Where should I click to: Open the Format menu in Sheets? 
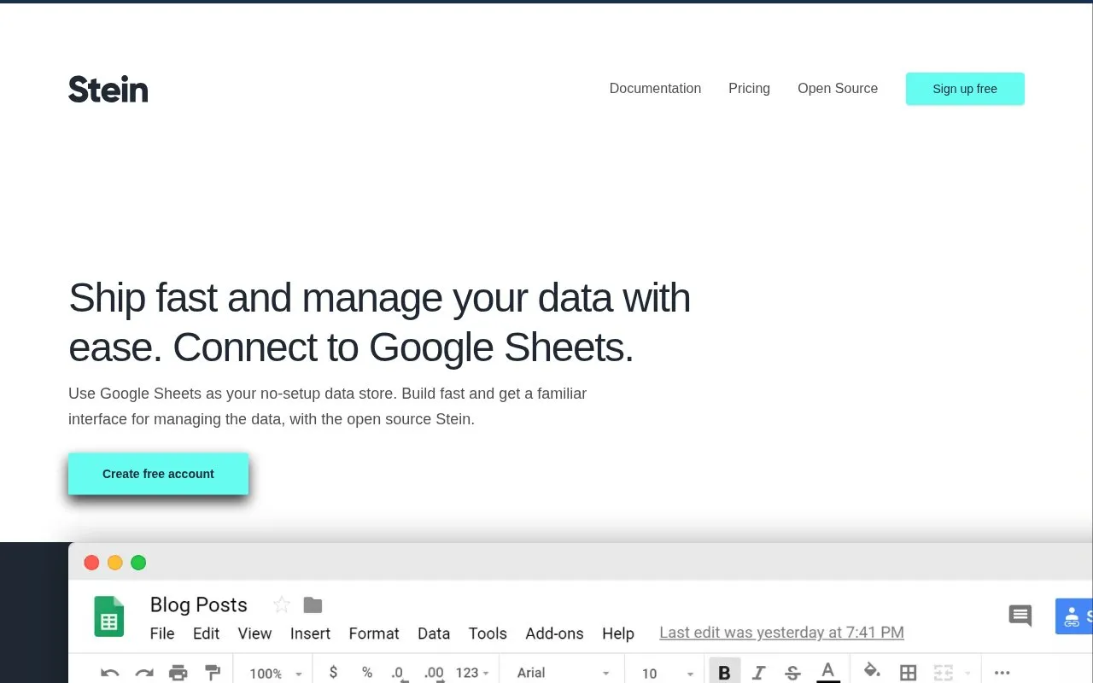[374, 633]
